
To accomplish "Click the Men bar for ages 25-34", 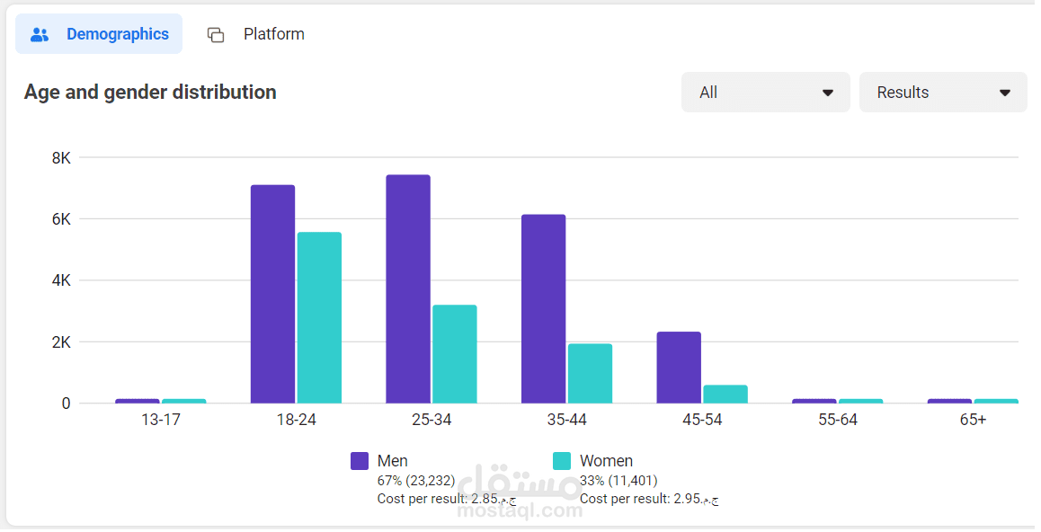I will 408,288.
